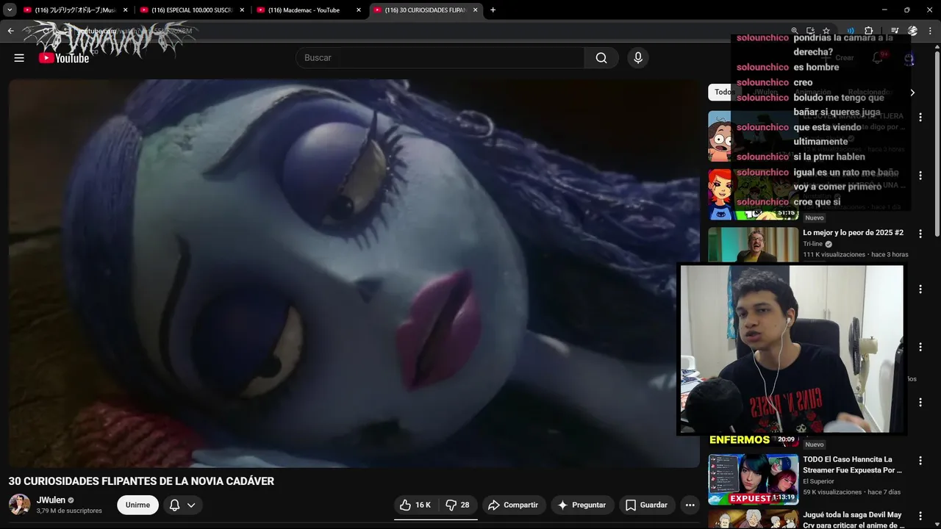Open the JWulen channel name link
Screen dimensions: 941x529
tap(51, 500)
